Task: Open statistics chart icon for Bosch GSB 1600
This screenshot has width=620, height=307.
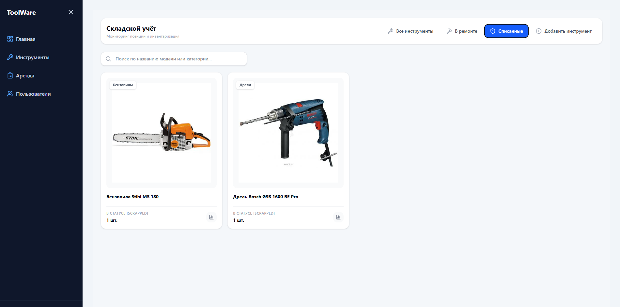Action: [x=338, y=217]
